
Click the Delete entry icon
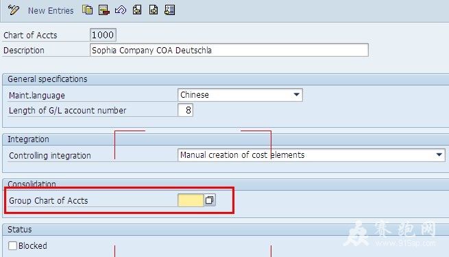104,10
